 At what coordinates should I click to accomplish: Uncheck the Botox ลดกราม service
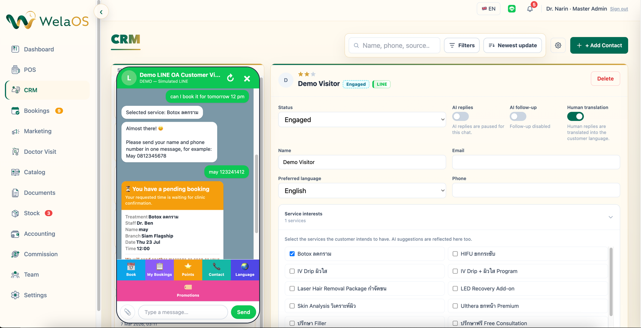coord(292,254)
